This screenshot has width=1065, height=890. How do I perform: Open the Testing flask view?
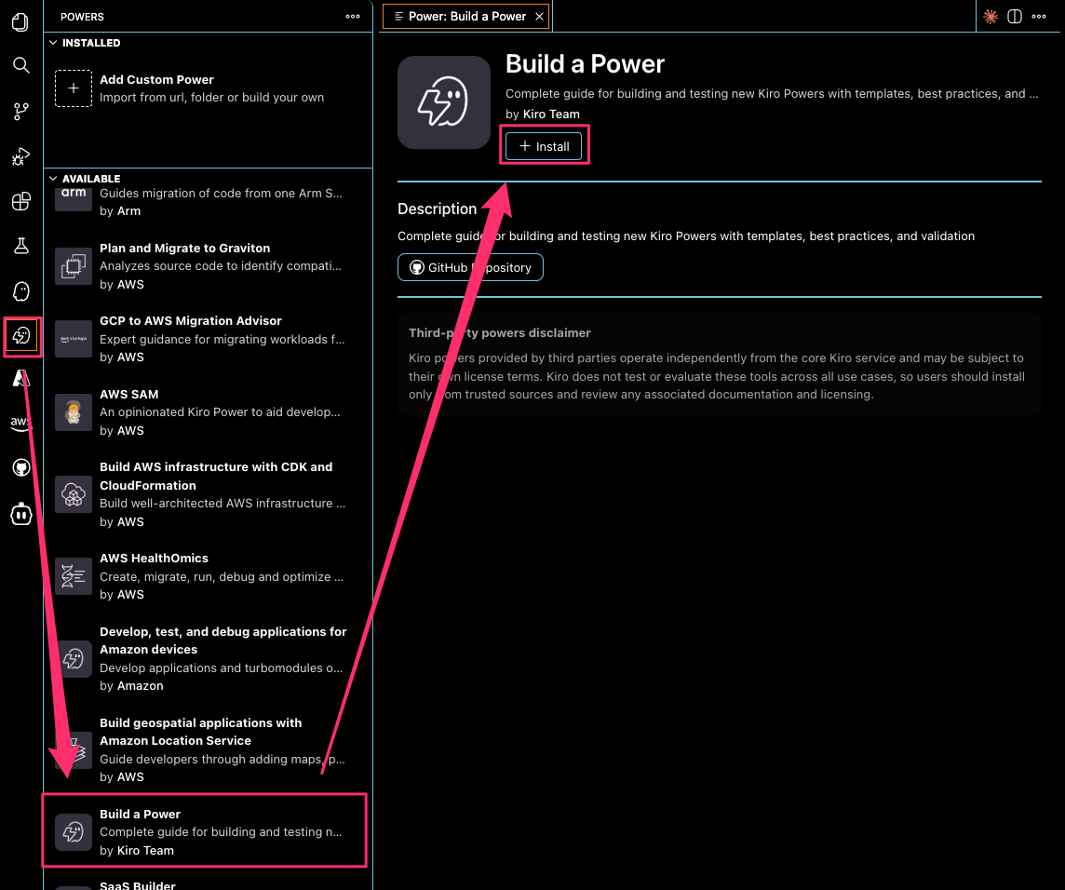click(20, 246)
